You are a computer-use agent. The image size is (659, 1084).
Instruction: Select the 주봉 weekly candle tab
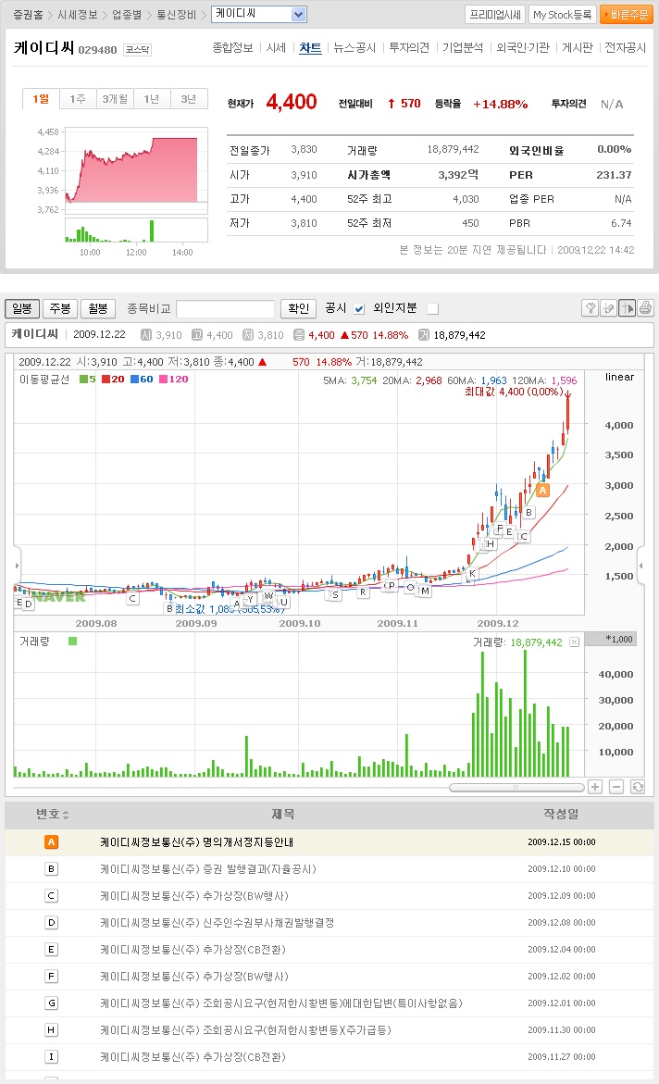(x=60, y=308)
